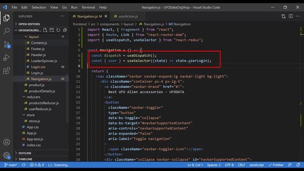The image size is (304, 171).
Task: Expand the Open Editors section
Action: click(x=41, y=24)
